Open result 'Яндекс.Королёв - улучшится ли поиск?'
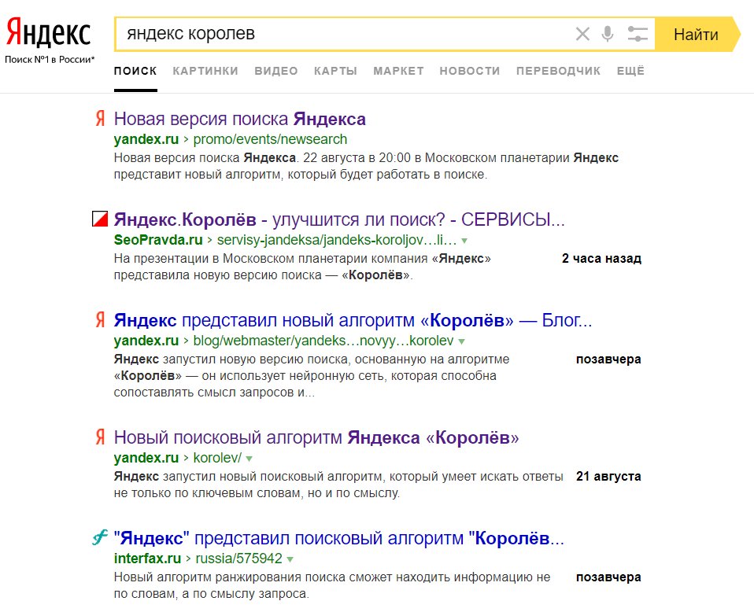 click(339, 219)
